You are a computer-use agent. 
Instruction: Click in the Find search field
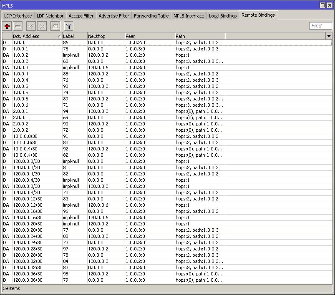tap(320, 26)
